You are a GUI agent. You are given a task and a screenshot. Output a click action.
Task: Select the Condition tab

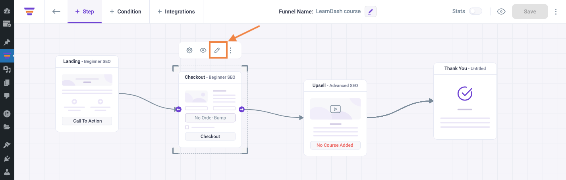click(126, 11)
